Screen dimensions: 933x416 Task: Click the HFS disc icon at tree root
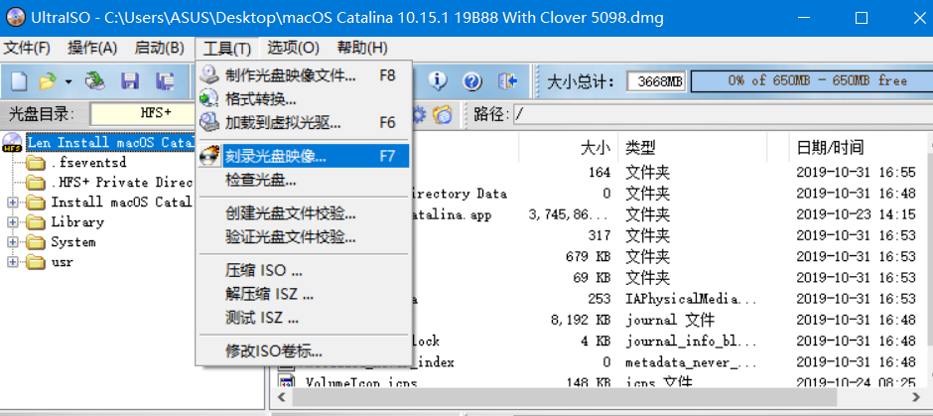tap(12, 143)
